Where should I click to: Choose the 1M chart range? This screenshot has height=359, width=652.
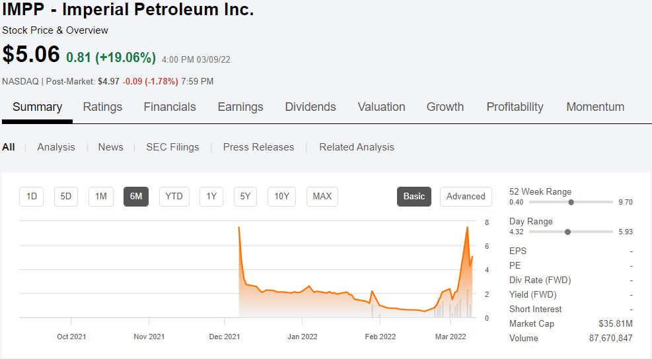[101, 197]
